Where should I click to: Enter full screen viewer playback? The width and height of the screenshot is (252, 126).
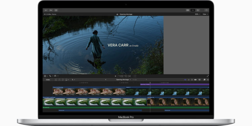[208, 76]
